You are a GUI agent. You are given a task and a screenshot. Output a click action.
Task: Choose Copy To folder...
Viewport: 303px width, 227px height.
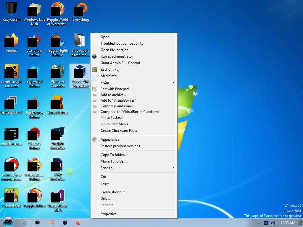134,155
